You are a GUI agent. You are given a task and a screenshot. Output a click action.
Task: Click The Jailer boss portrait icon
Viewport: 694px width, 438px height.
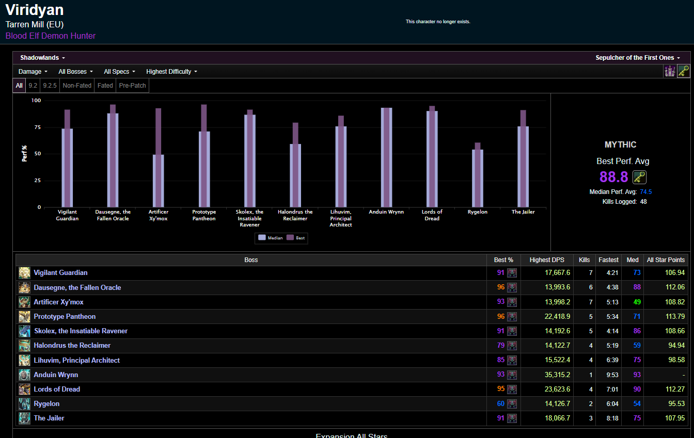pos(24,418)
